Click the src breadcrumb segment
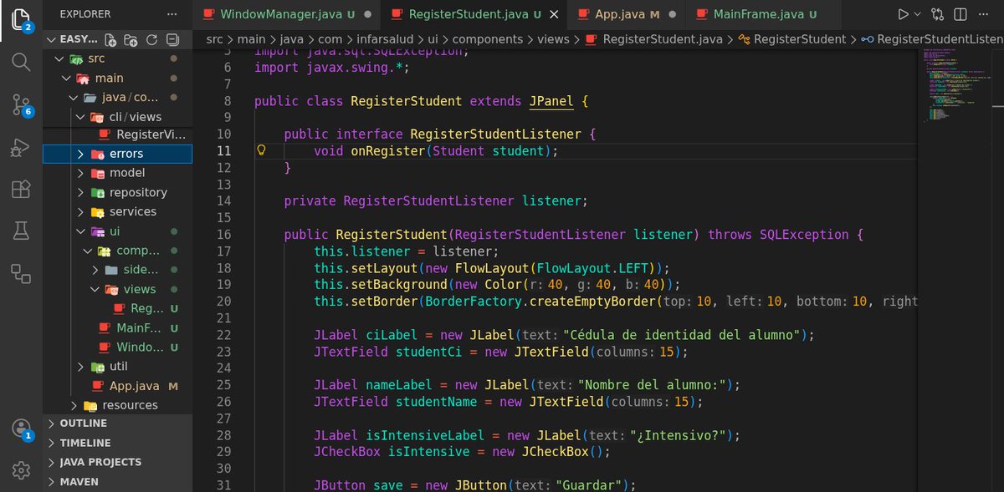 pyautogui.click(x=216, y=39)
